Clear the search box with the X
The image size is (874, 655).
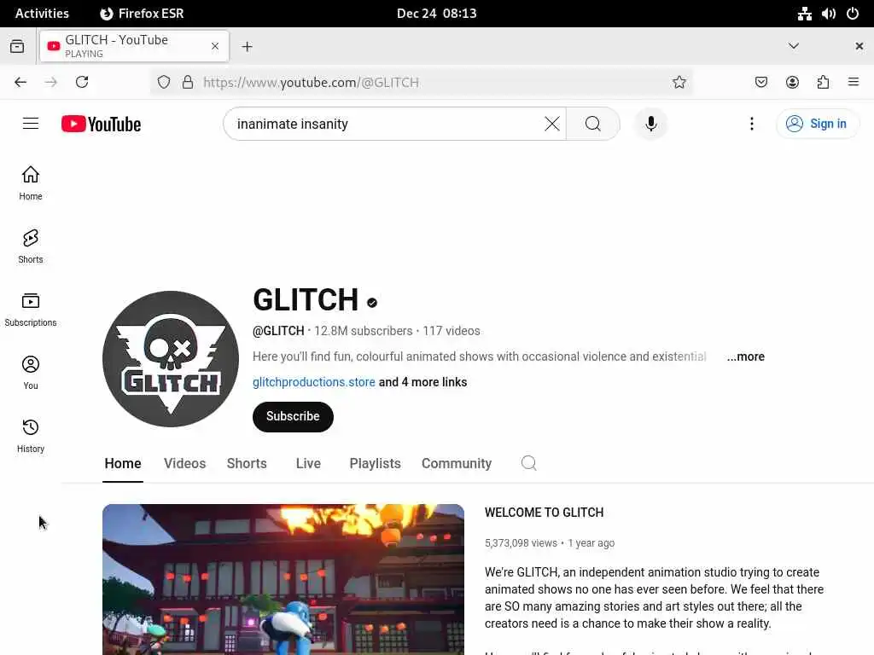tap(552, 124)
